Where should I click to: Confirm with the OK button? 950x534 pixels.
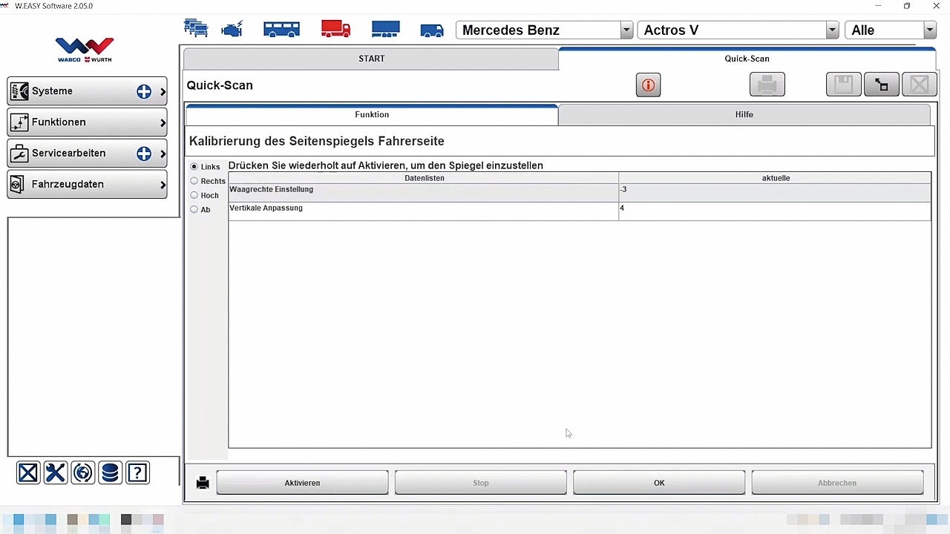click(658, 483)
